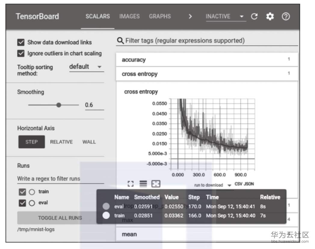Uncheck the train run checkbox
Viewport: 315px width, 249px height.
pyautogui.click(x=22, y=192)
